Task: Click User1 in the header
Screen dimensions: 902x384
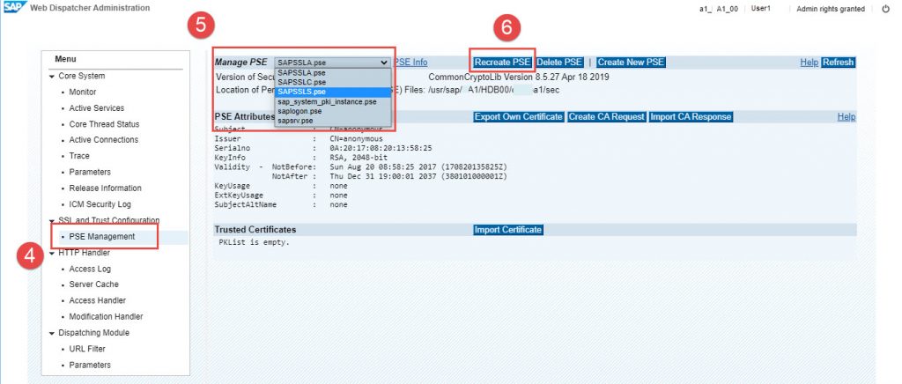Action: click(760, 9)
